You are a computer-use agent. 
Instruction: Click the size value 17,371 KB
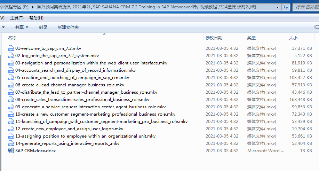(302, 48)
